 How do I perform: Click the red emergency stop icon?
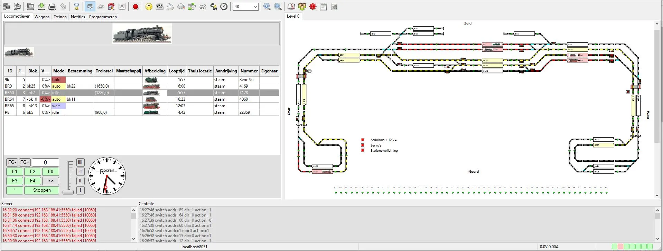coord(136,7)
